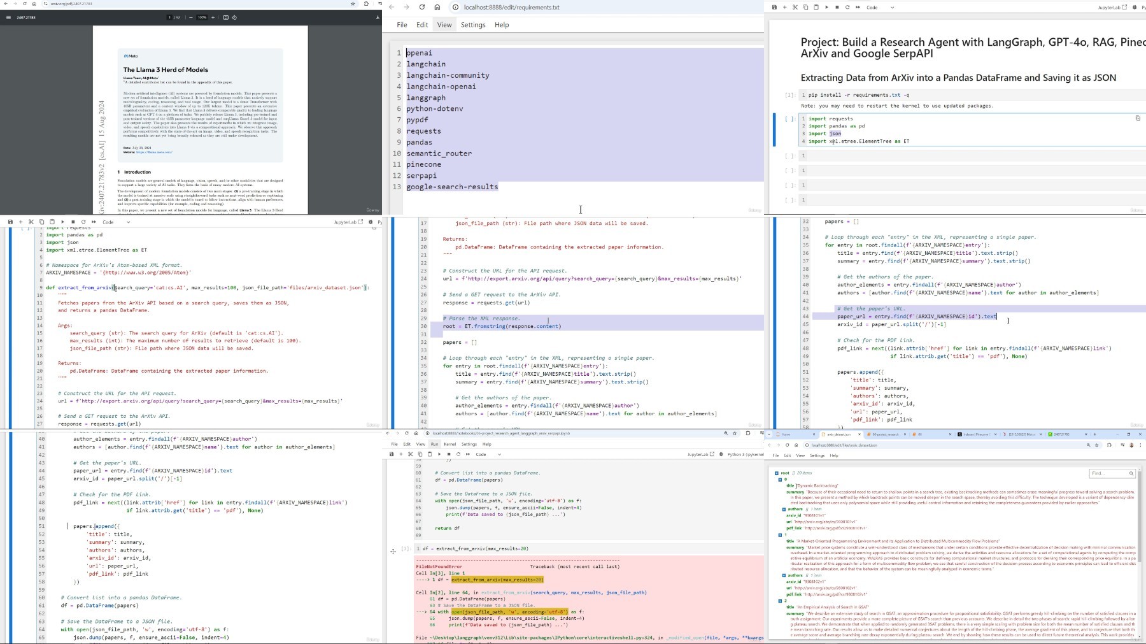Viewport: 1146px width, 644px height.
Task: Paste a cell in the extract_from_arxiv definition notebook
Action: [52, 222]
